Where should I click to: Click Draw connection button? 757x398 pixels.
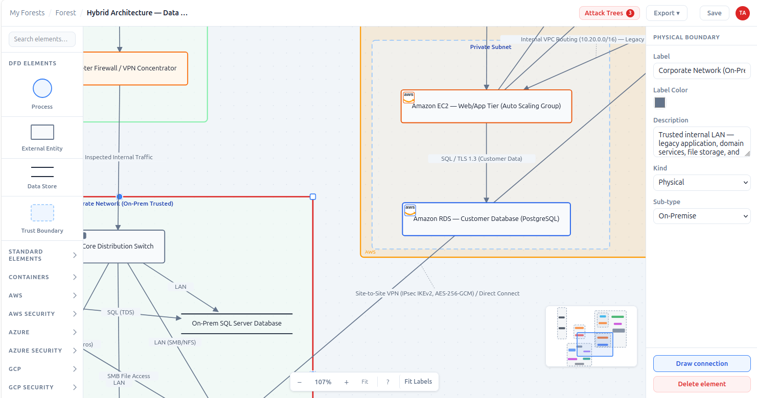point(702,363)
